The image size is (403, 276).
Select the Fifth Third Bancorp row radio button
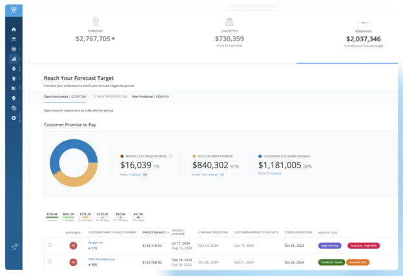(x=50, y=262)
